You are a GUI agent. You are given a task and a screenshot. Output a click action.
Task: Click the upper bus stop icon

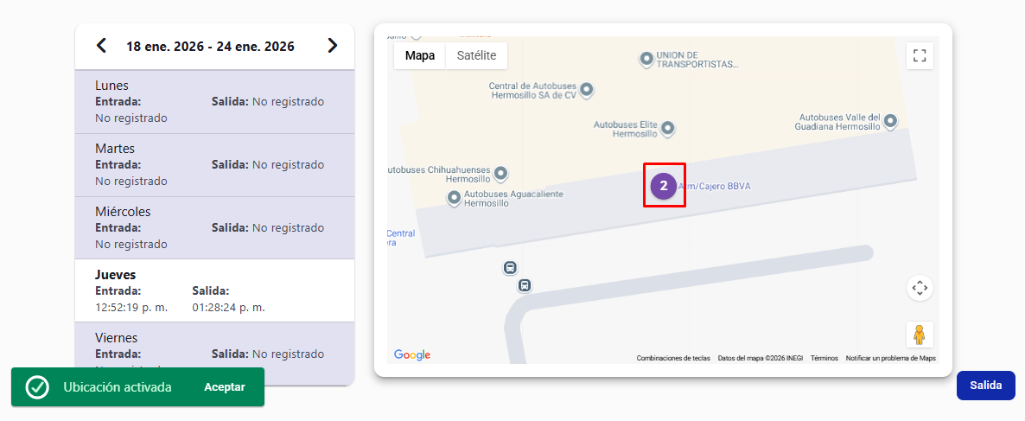coord(510,268)
